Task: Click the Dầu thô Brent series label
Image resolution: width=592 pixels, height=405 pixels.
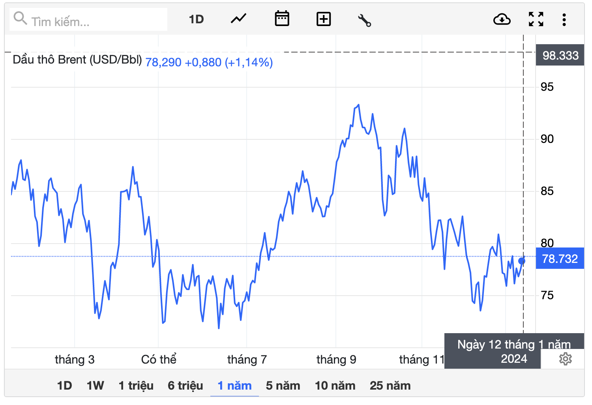Action: 77,60
